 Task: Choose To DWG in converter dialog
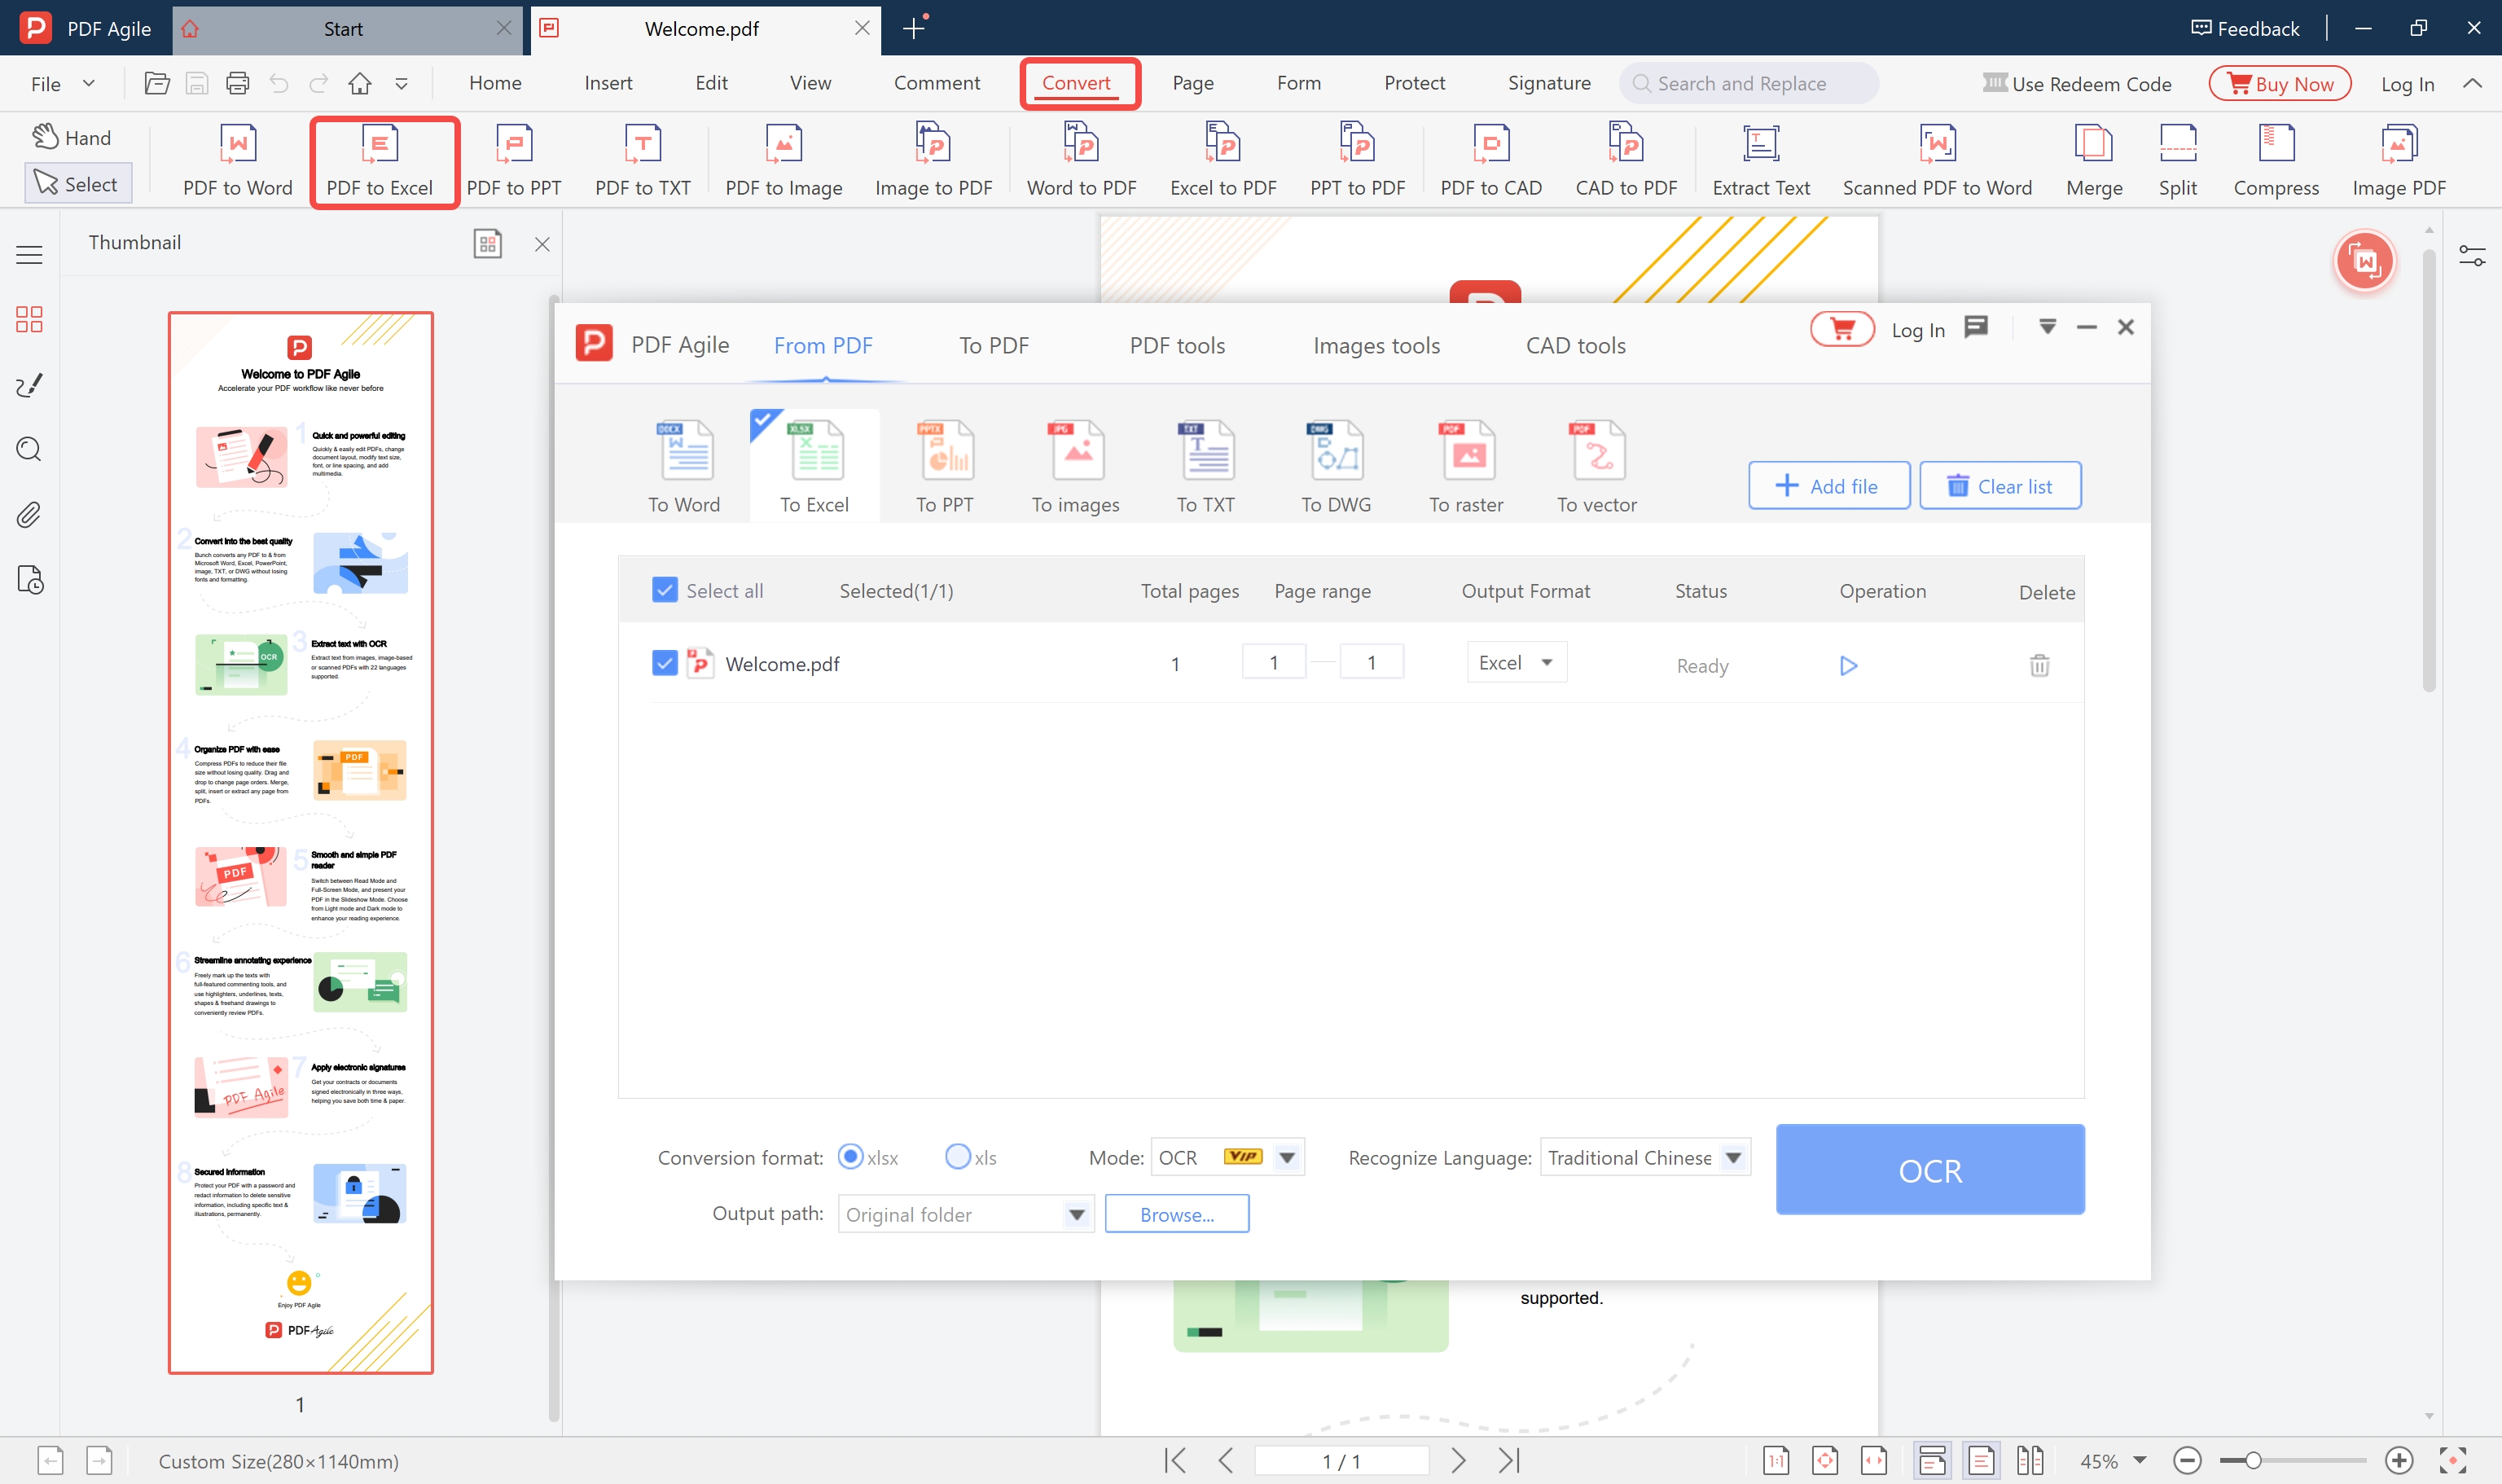(x=1336, y=466)
